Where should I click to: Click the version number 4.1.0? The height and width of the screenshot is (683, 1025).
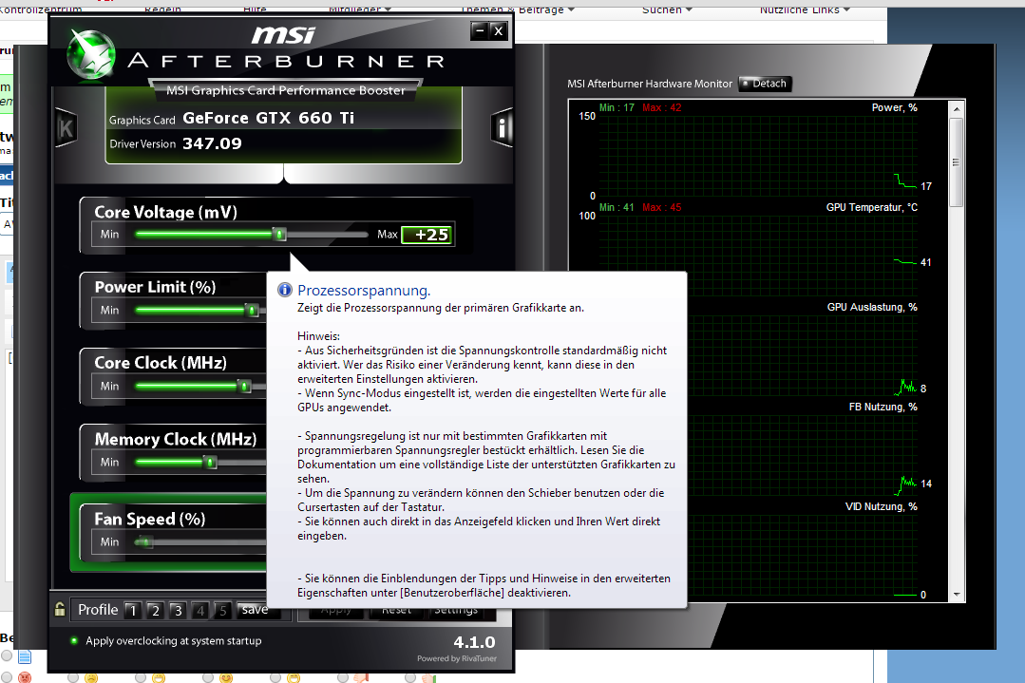[475, 642]
